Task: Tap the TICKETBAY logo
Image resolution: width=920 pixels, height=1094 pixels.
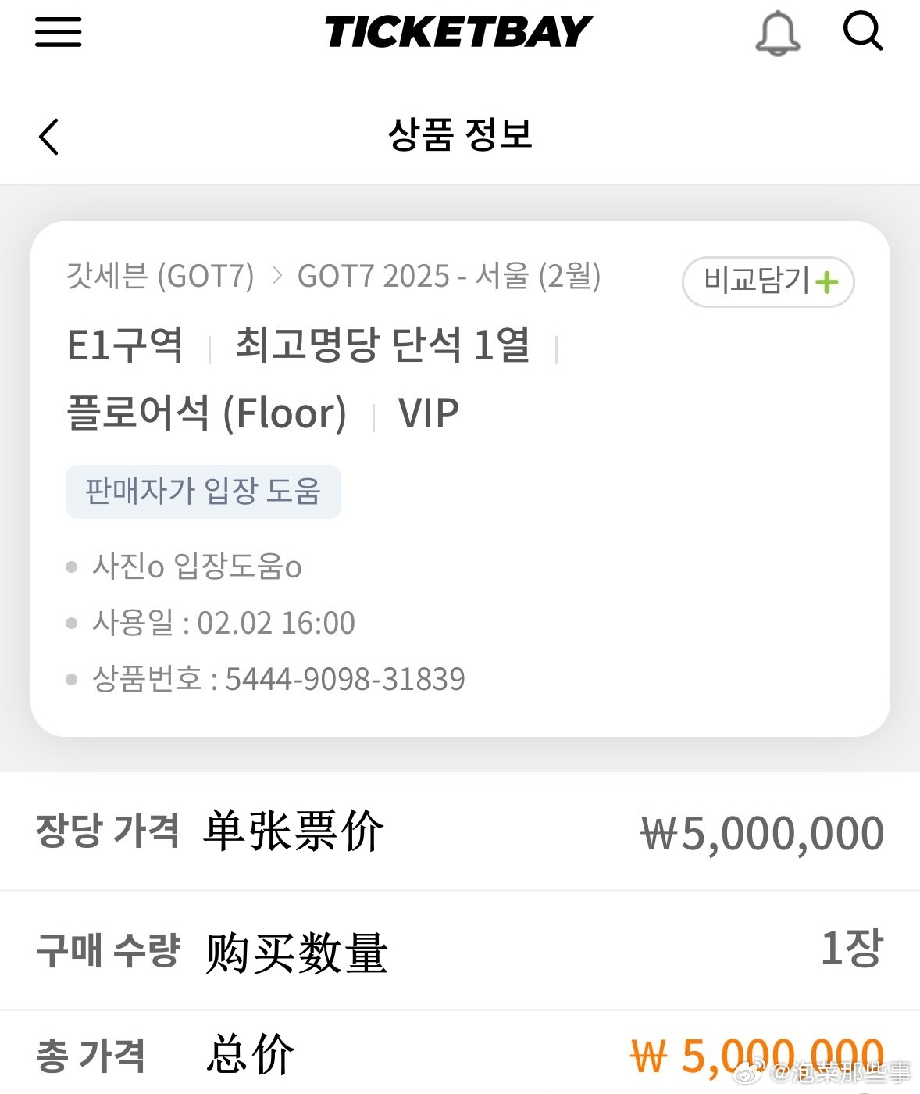Action: coord(459,32)
